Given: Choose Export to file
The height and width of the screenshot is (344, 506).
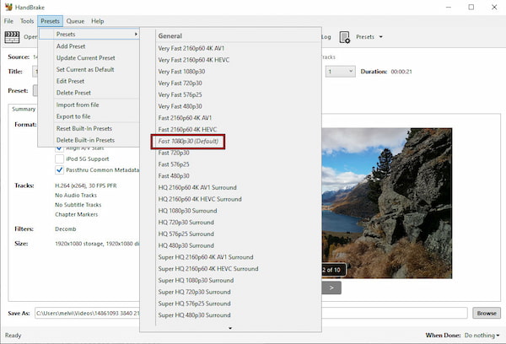Looking at the screenshot, I should pyautogui.click(x=73, y=116).
